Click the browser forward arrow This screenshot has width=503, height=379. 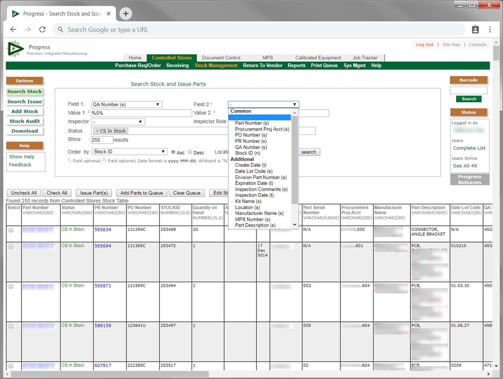pyautogui.click(x=28, y=30)
